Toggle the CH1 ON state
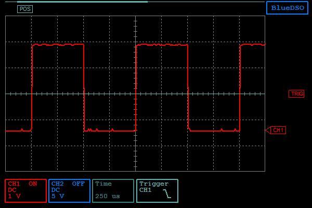The height and width of the screenshot is (208, 312). coord(33,184)
